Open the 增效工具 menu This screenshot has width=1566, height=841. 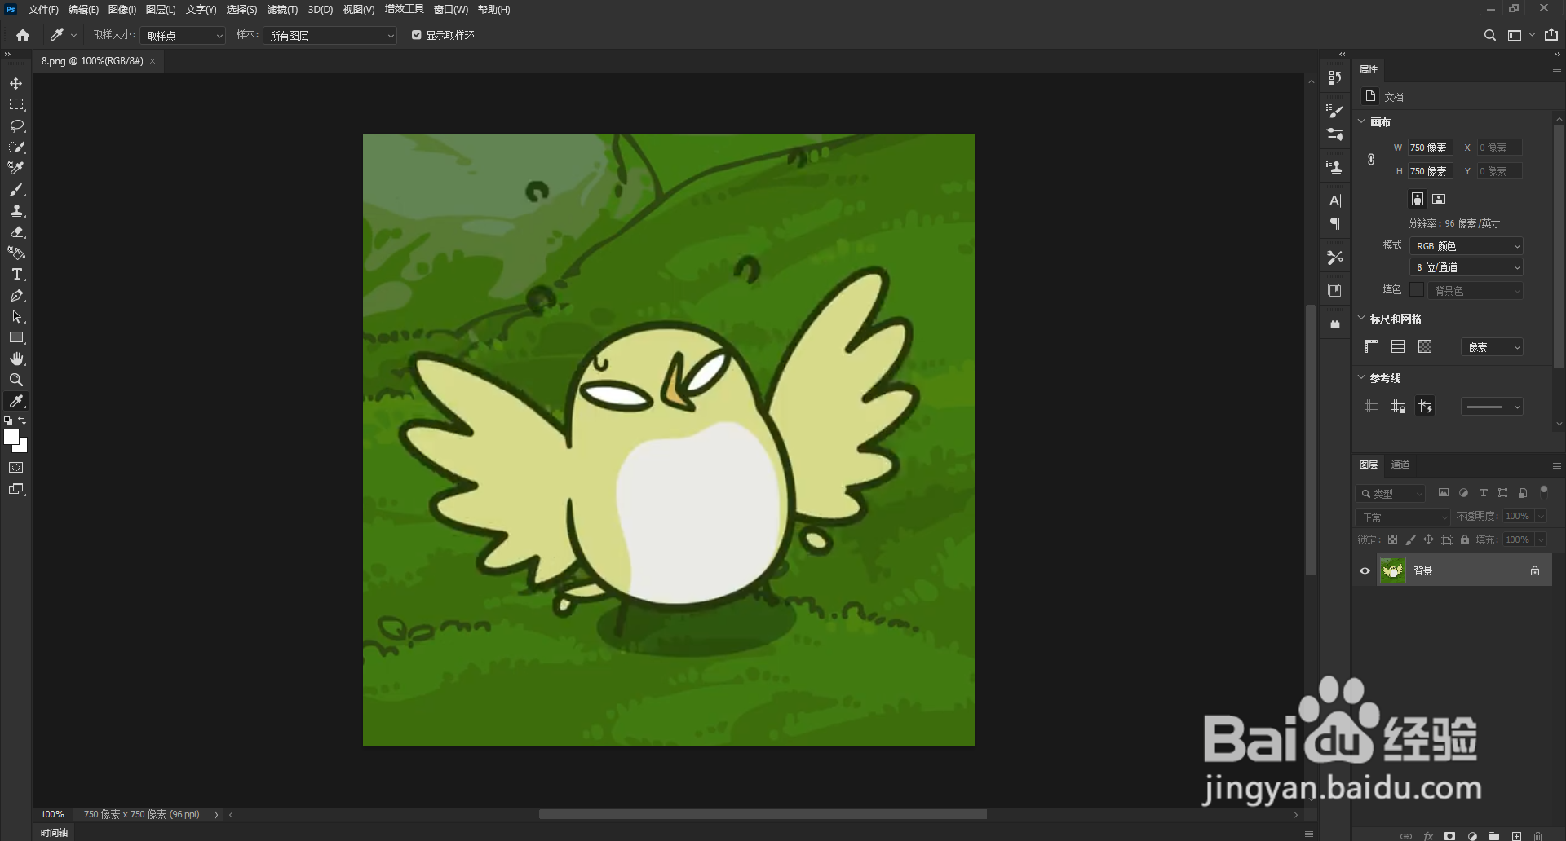[405, 10]
